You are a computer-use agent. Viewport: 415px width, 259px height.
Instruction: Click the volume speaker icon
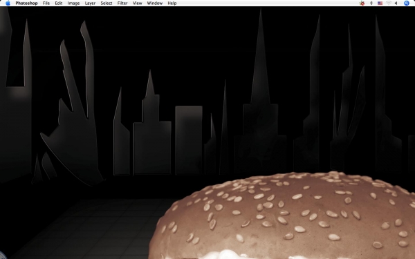pyautogui.click(x=396, y=3)
